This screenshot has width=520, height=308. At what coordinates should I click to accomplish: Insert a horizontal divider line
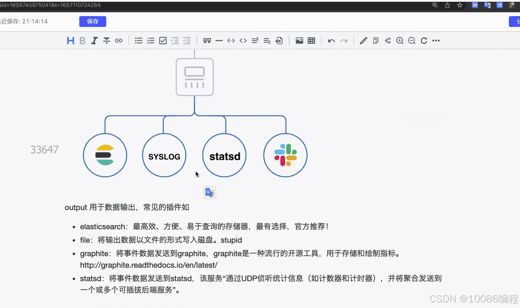pos(219,41)
